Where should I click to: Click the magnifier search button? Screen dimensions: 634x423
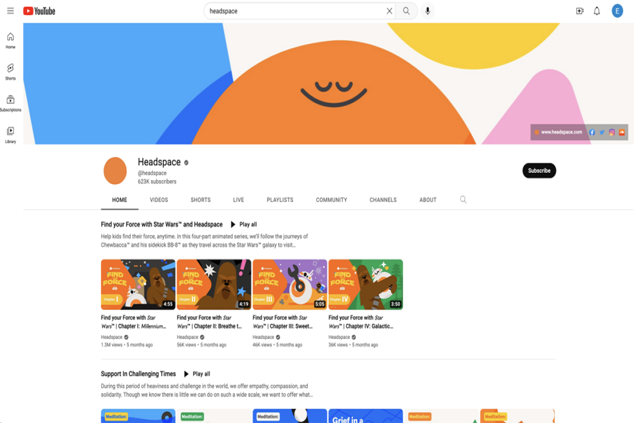coord(406,11)
